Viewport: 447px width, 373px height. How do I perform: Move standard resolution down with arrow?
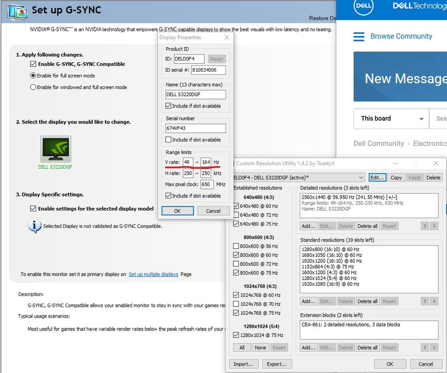pos(434,301)
